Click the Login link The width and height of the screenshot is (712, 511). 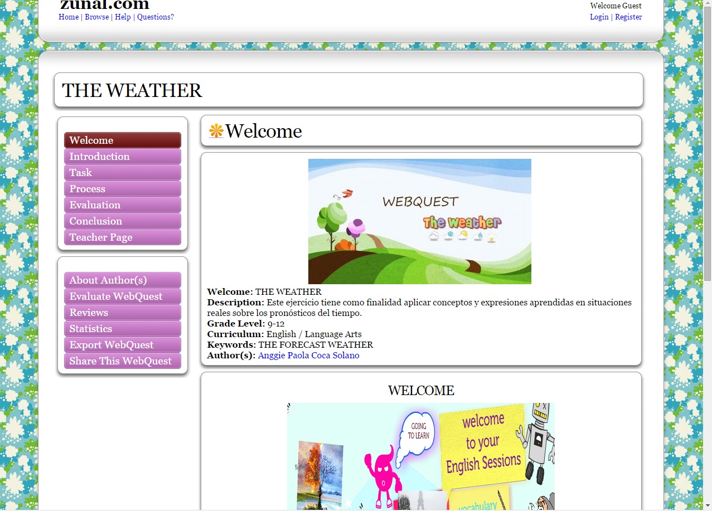coord(599,17)
